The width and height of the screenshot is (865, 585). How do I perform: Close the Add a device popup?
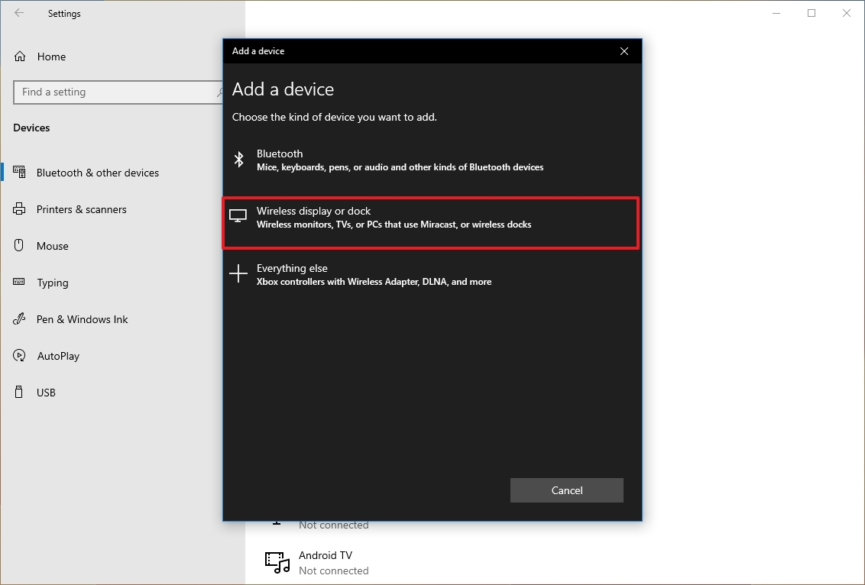click(x=624, y=50)
